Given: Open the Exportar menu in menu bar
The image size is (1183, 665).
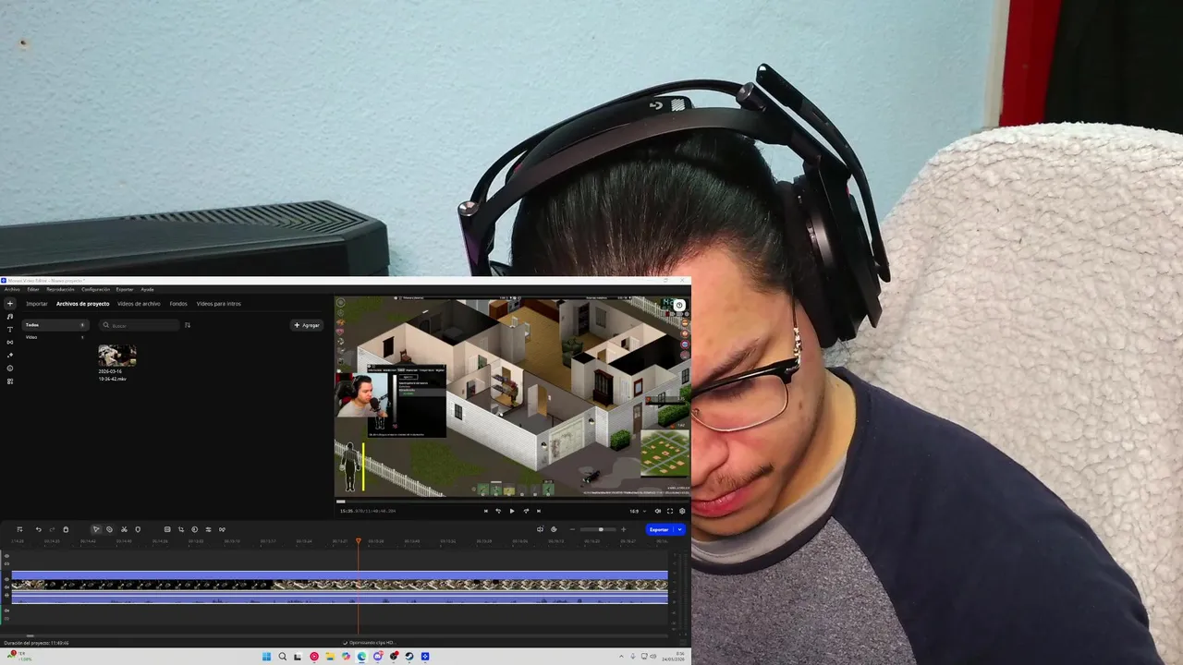Looking at the screenshot, I should click(125, 289).
